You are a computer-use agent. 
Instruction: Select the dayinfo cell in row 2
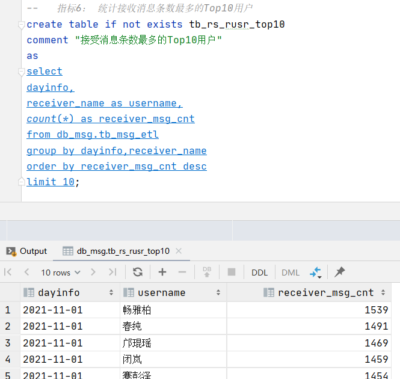(70, 326)
